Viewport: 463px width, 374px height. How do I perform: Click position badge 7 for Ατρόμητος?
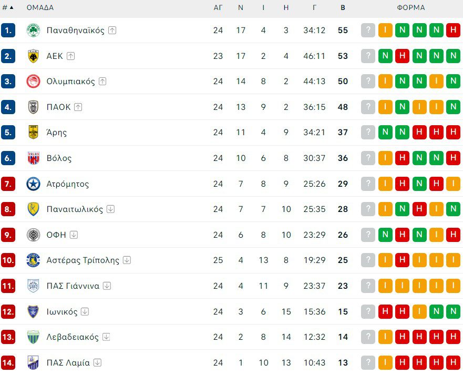click(x=8, y=184)
